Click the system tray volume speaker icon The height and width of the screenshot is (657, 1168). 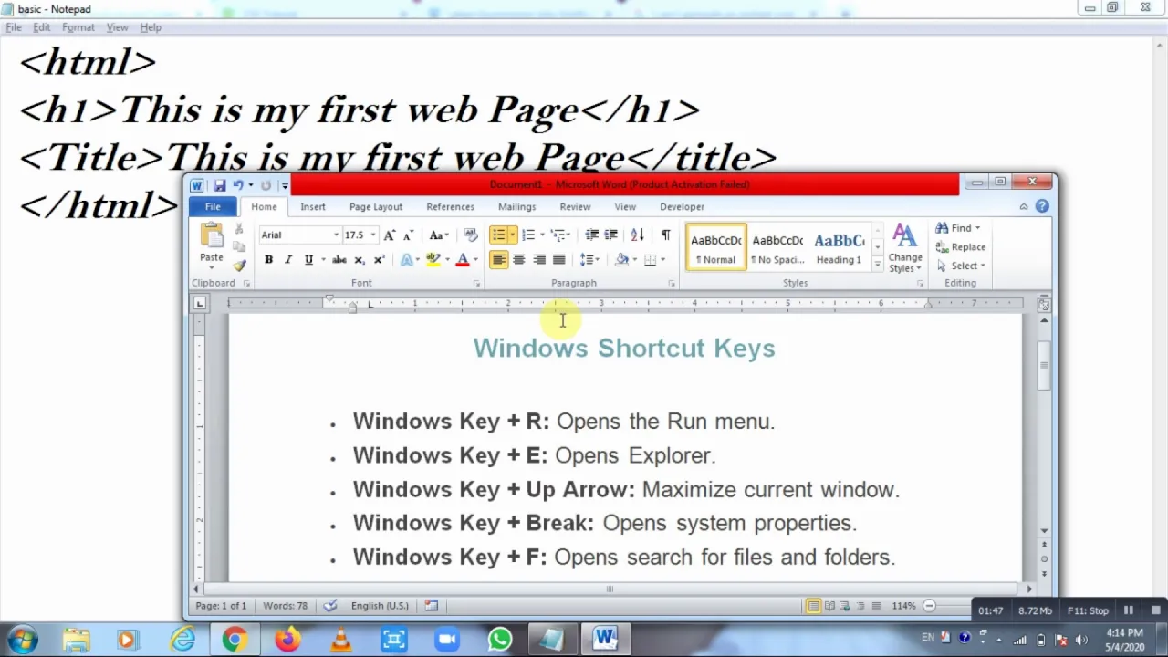pyautogui.click(x=1081, y=640)
